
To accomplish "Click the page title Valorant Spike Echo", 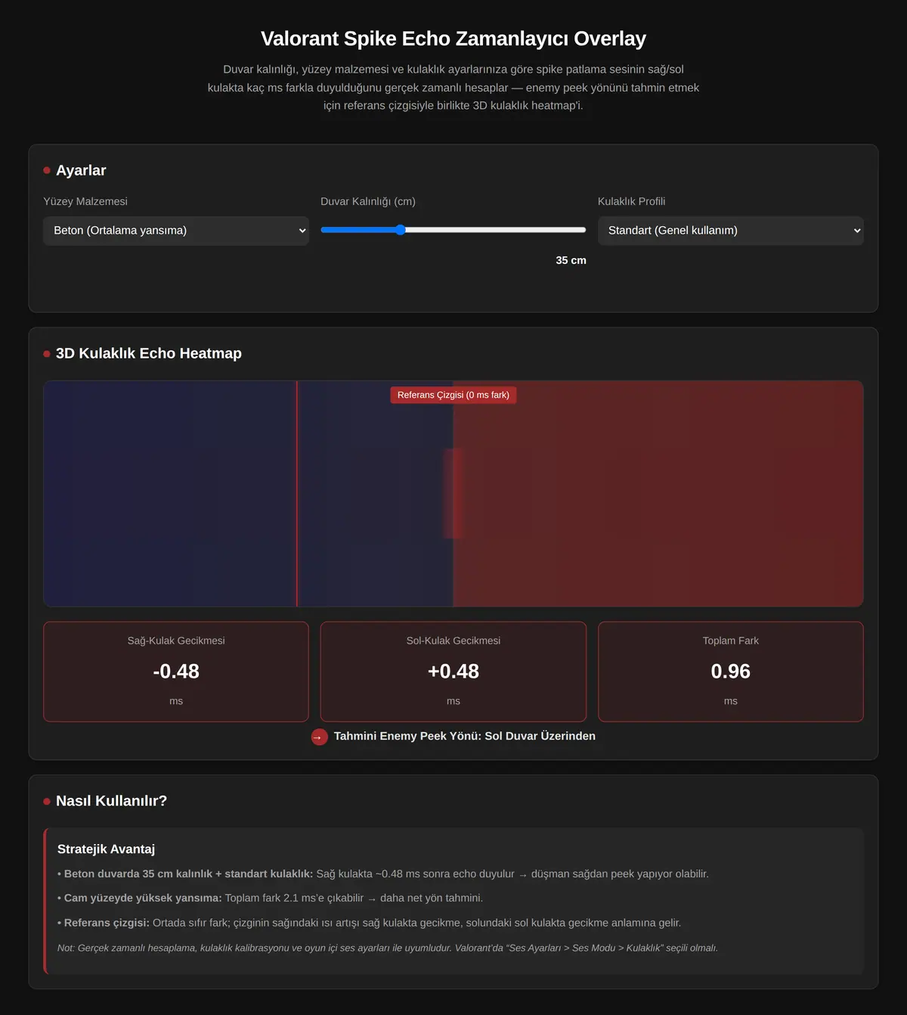I will coord(453,39).
